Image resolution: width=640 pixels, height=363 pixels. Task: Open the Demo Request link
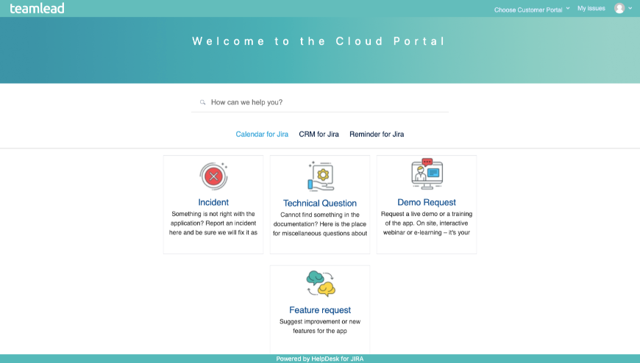pos(427,202)
